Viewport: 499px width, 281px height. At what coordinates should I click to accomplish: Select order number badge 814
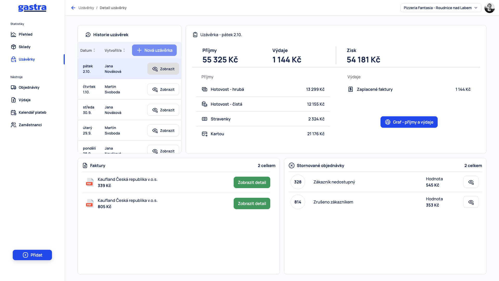298,202
